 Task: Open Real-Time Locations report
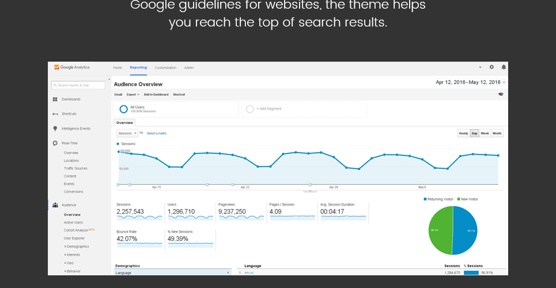point(71,161)
